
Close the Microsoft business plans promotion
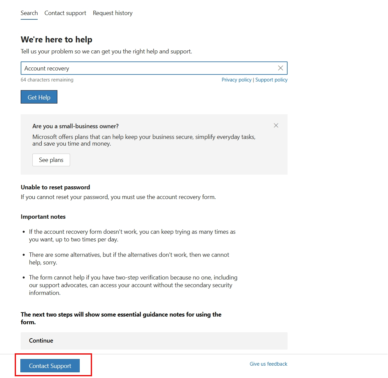pyautogui.click(x=276, y=126)
